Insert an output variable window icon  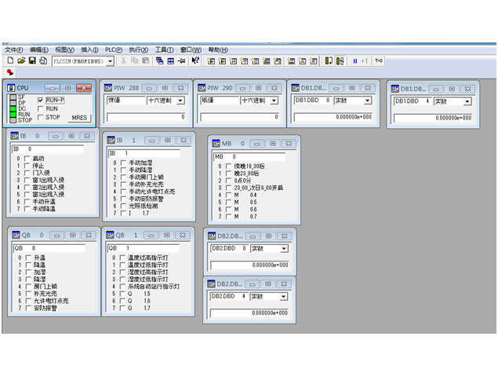click(x=222, y=60)
